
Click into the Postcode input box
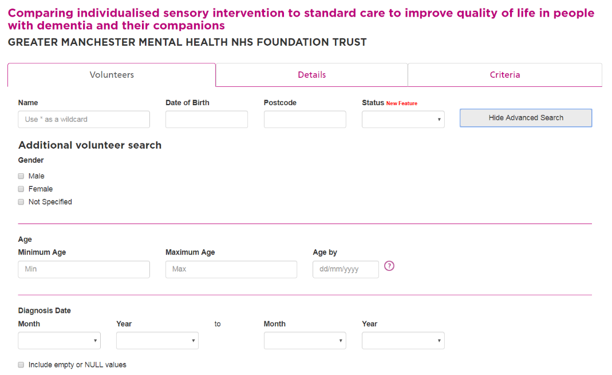tap(305, 119)
